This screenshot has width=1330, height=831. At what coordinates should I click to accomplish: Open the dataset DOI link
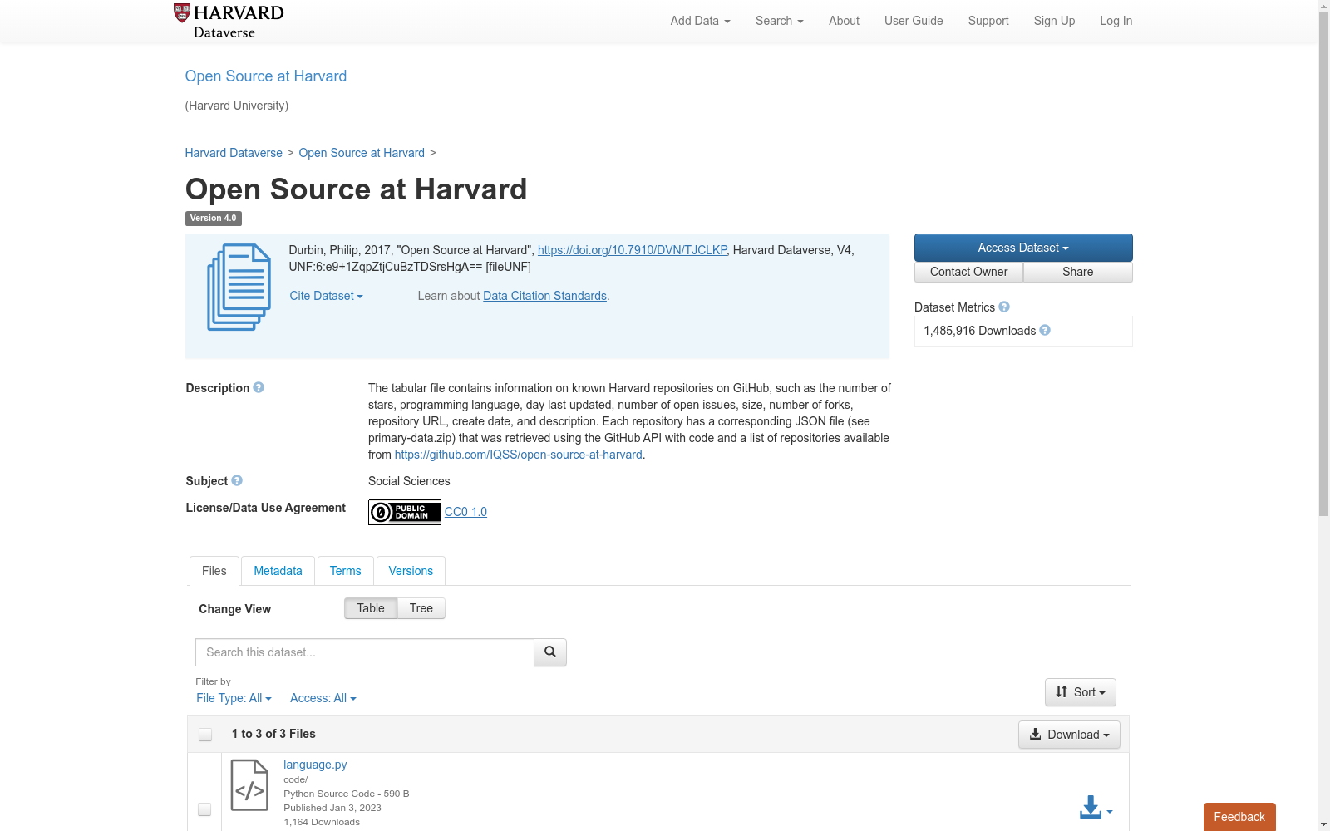[x=632, y=250]
